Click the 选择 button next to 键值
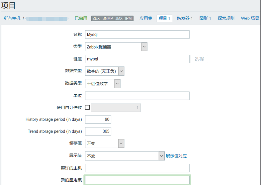The image size is (261, 185). [199, 59]
